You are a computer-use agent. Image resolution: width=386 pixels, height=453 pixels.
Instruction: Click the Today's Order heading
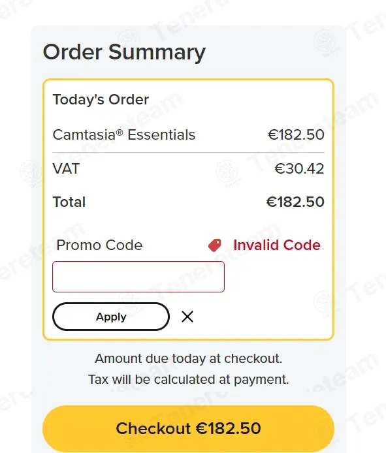[x=101, y=100]
